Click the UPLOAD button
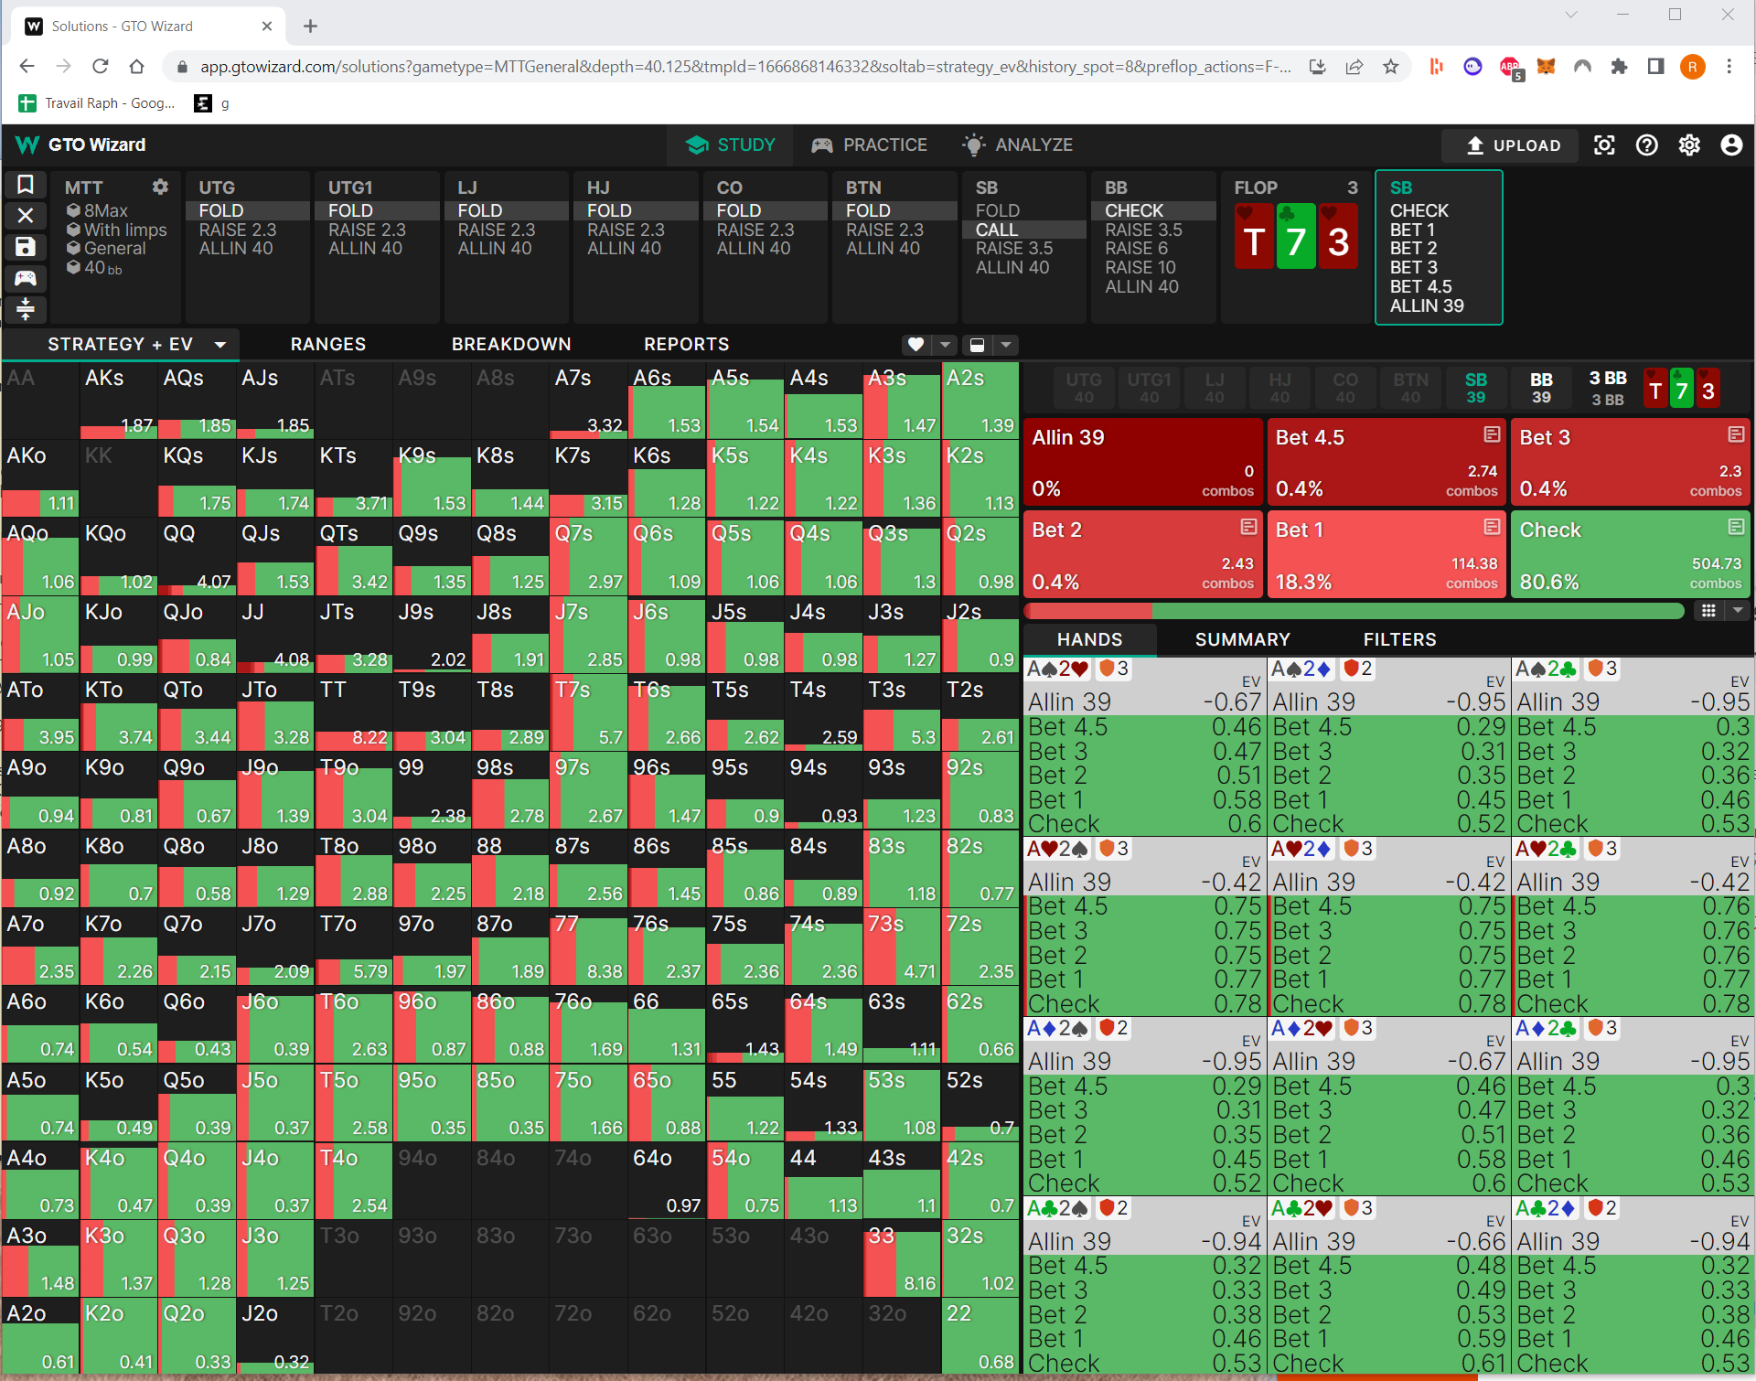The image size is (1756, 1381). tap(1513, 145)
